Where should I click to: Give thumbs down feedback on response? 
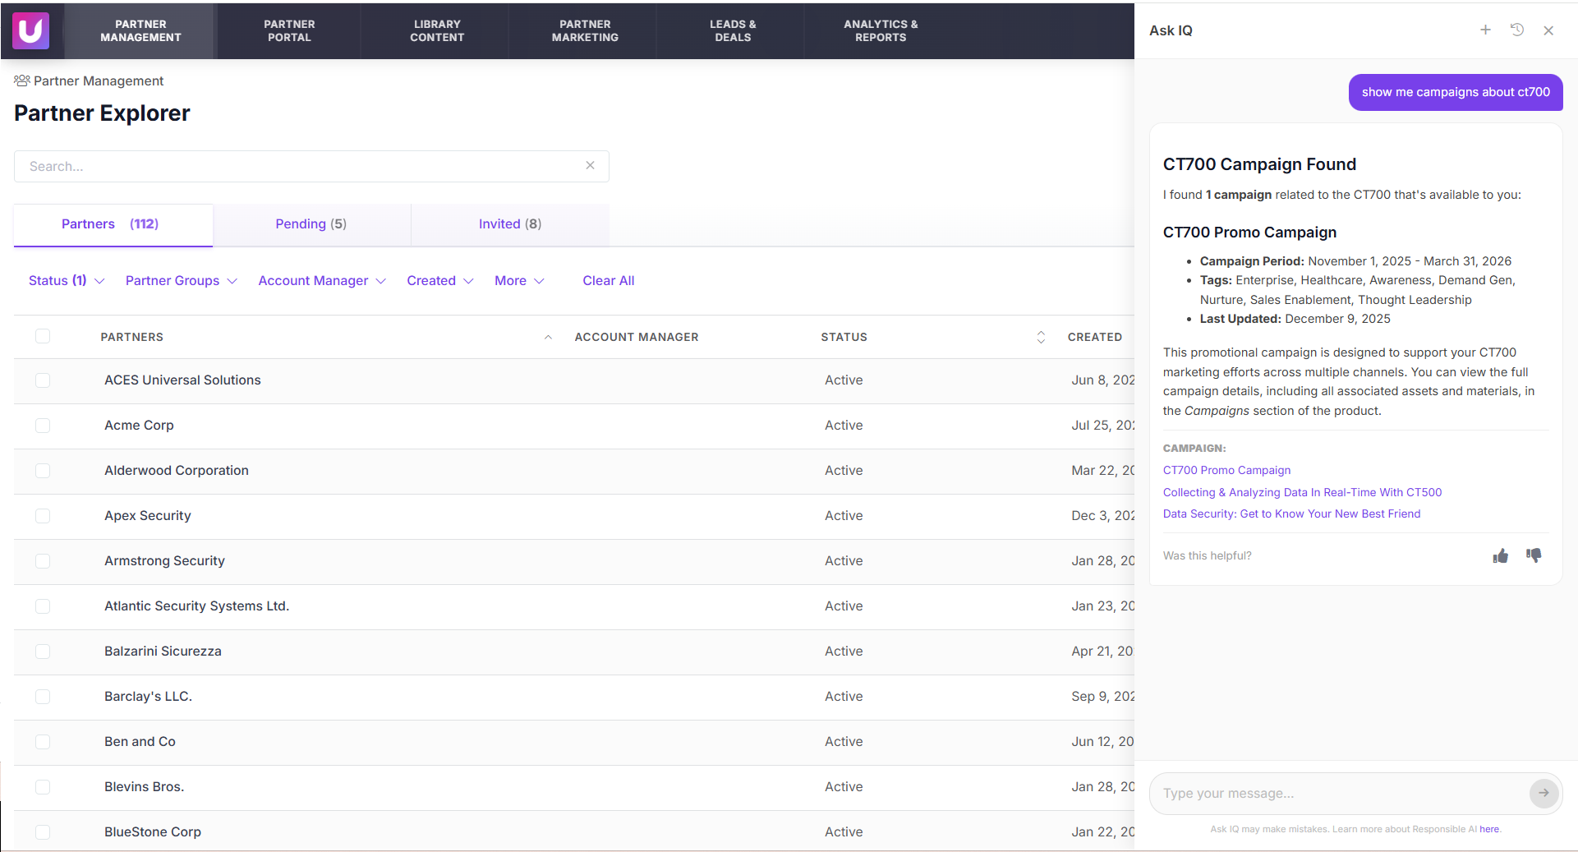click(1534, 556)
